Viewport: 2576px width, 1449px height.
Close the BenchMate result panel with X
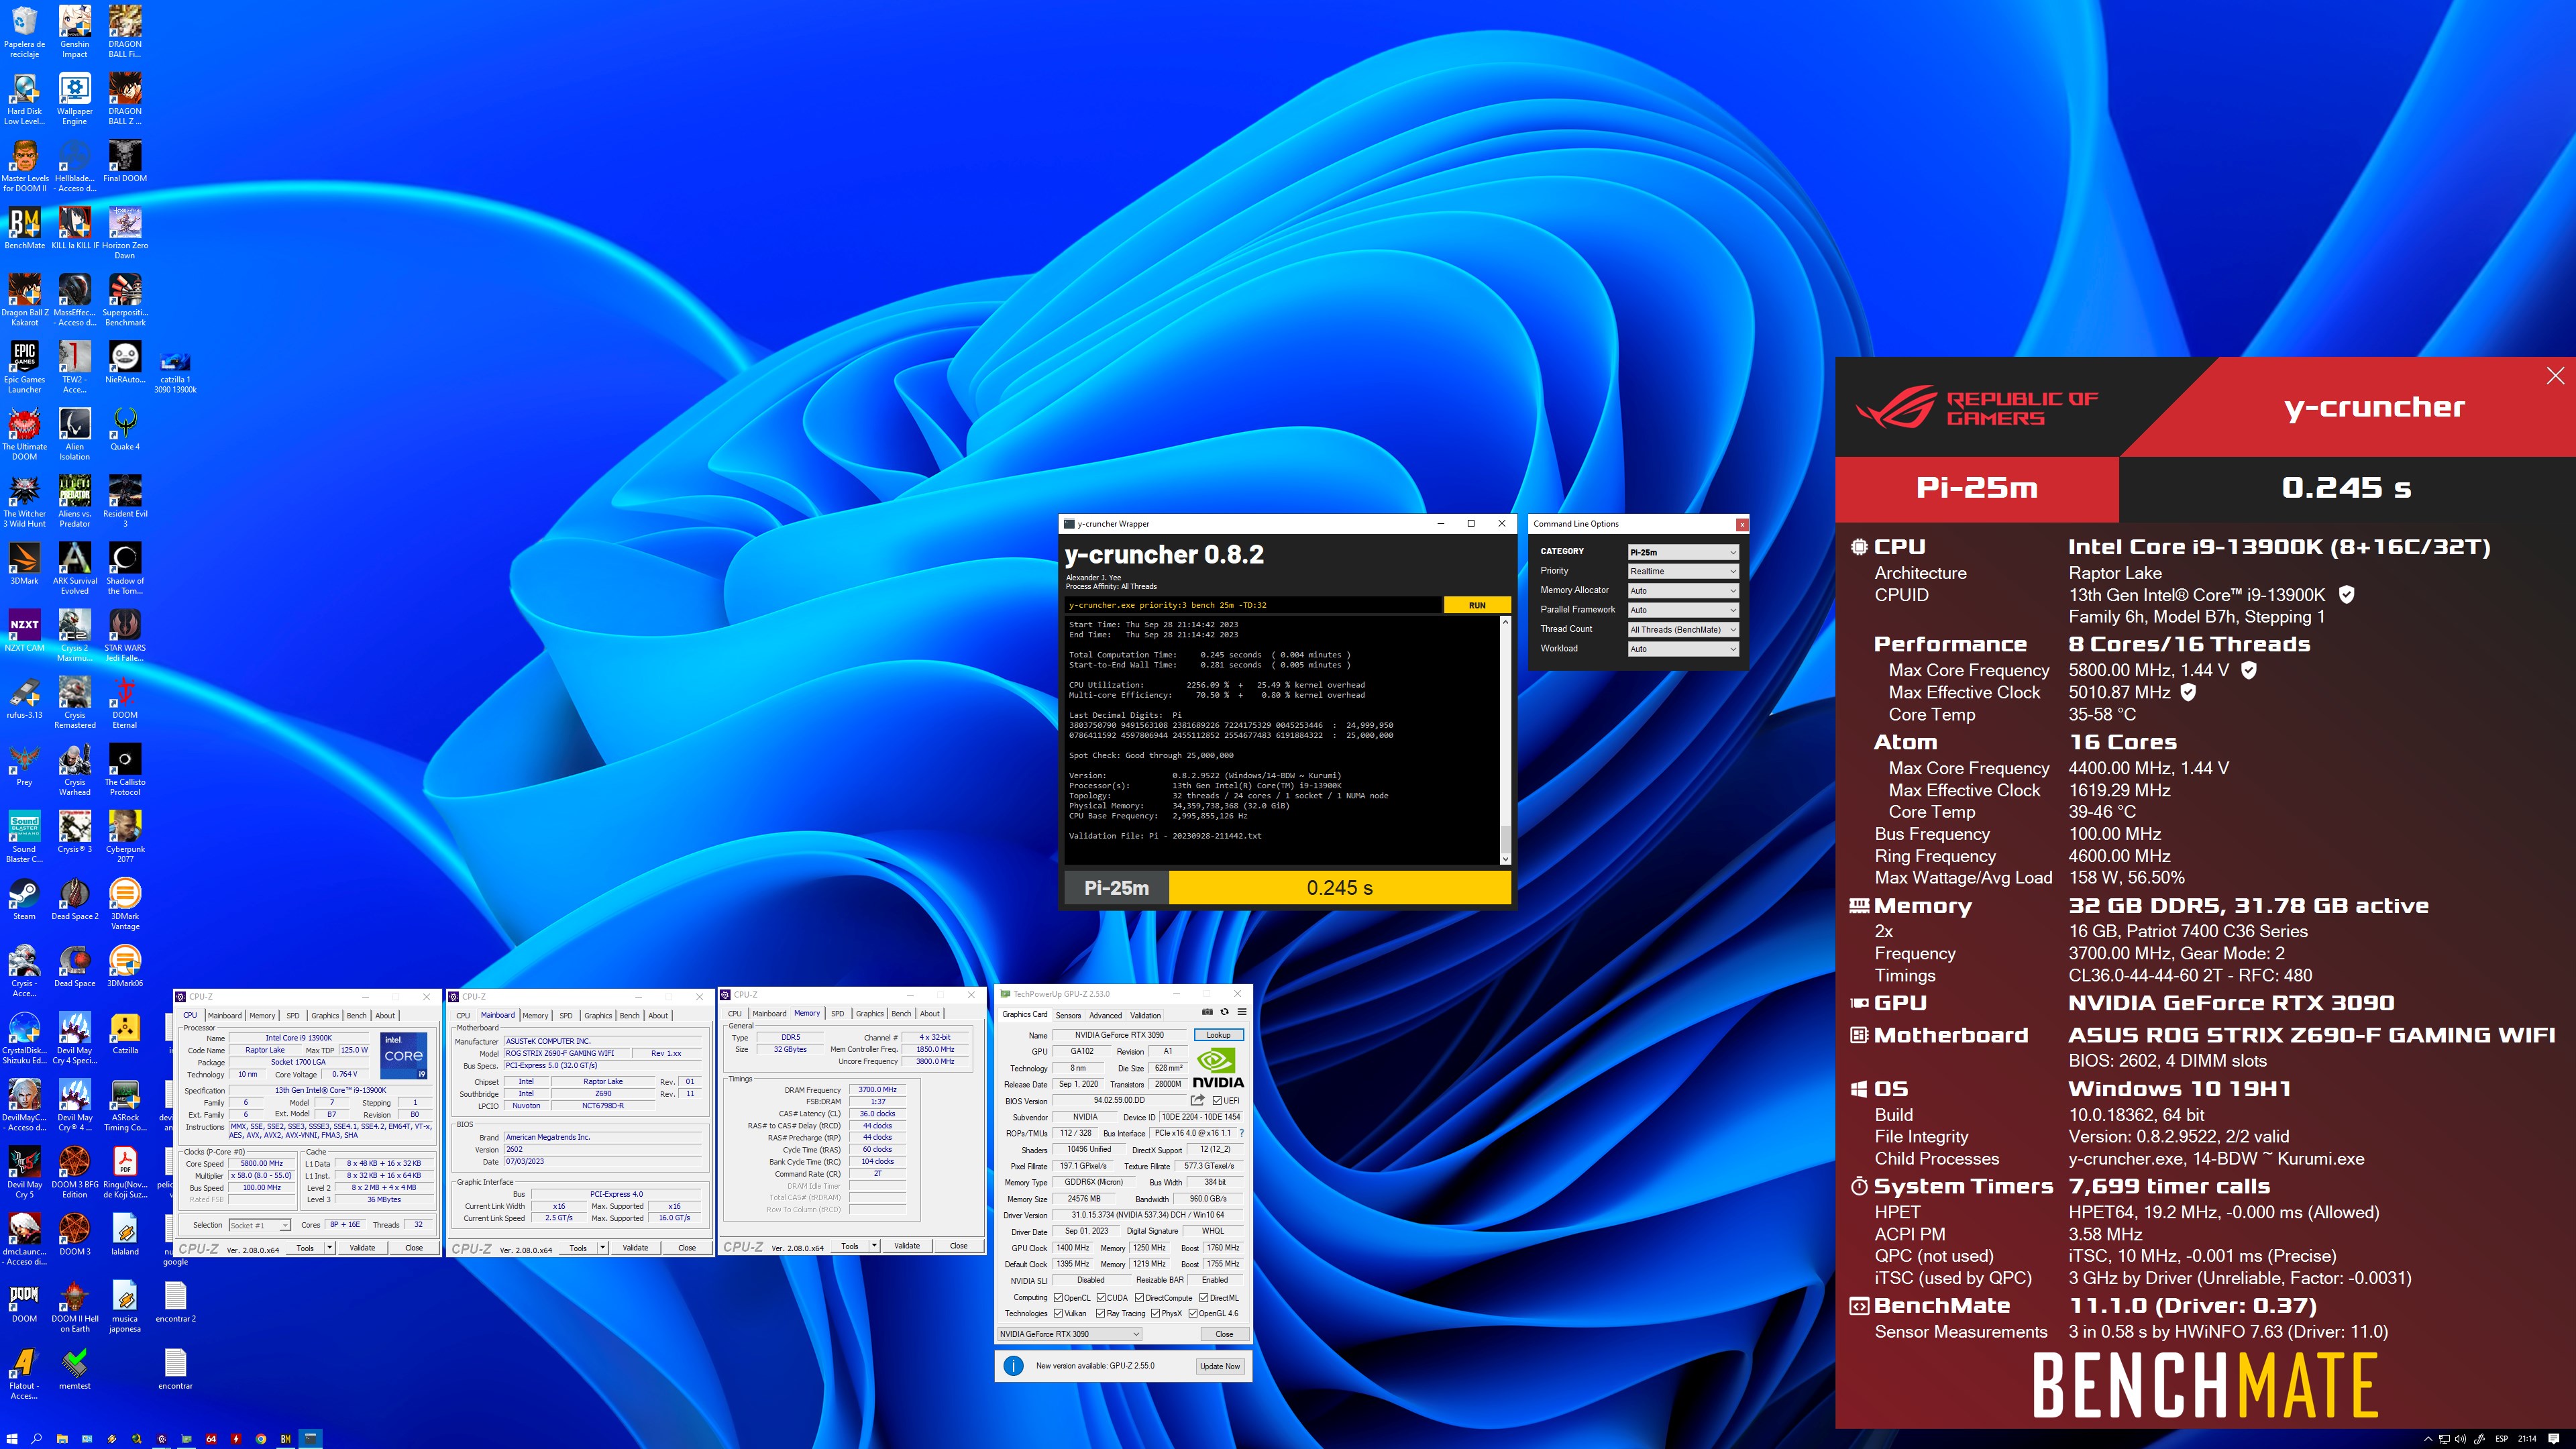tap(2555, 376)
